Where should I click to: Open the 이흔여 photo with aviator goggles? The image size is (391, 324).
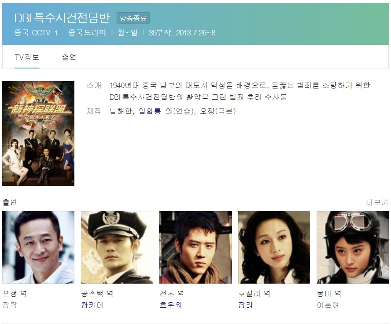click(x=352, y=247)
